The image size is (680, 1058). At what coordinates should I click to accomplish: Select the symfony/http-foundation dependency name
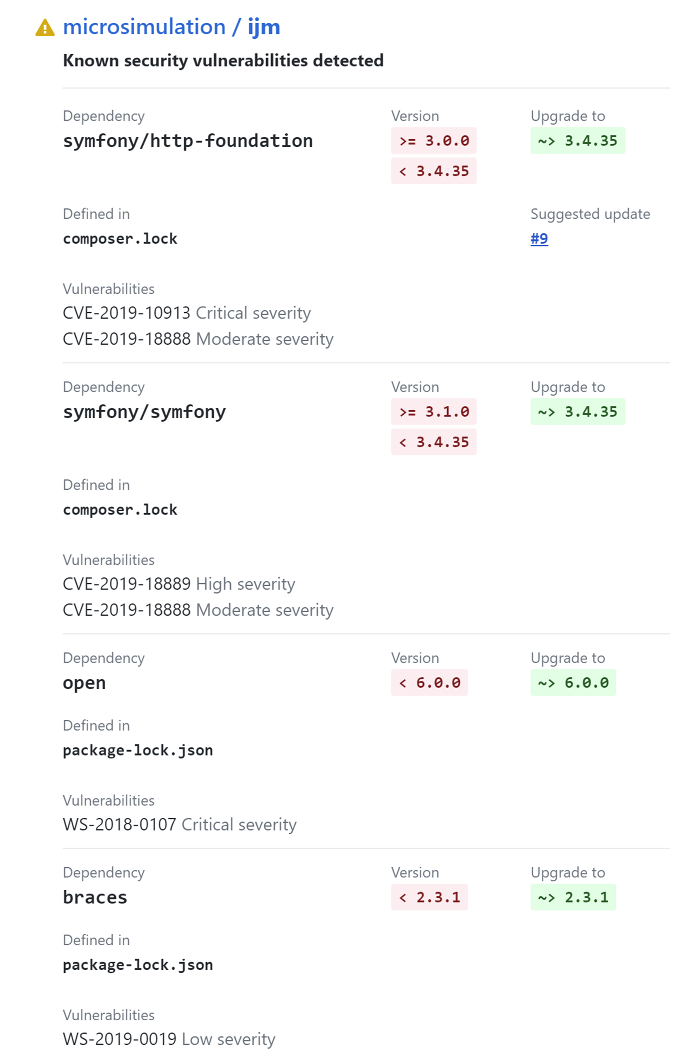[188, 140]
